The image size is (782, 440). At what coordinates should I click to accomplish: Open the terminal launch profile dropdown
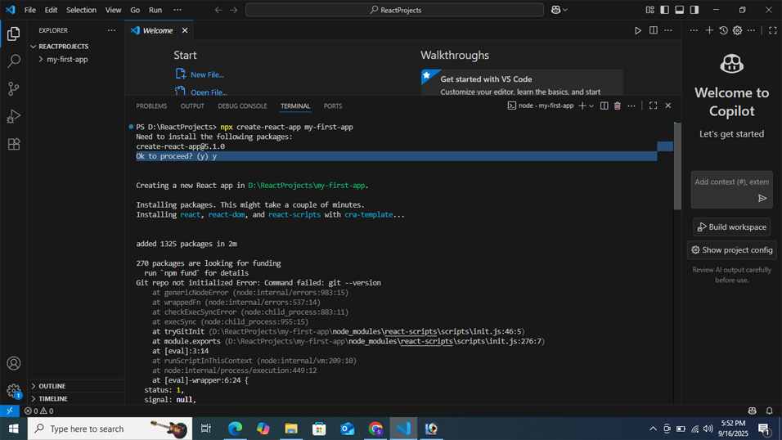pos(591,106)
